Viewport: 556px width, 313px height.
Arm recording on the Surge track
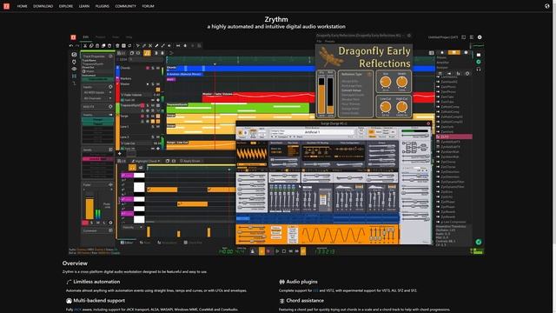pos(142,116)
